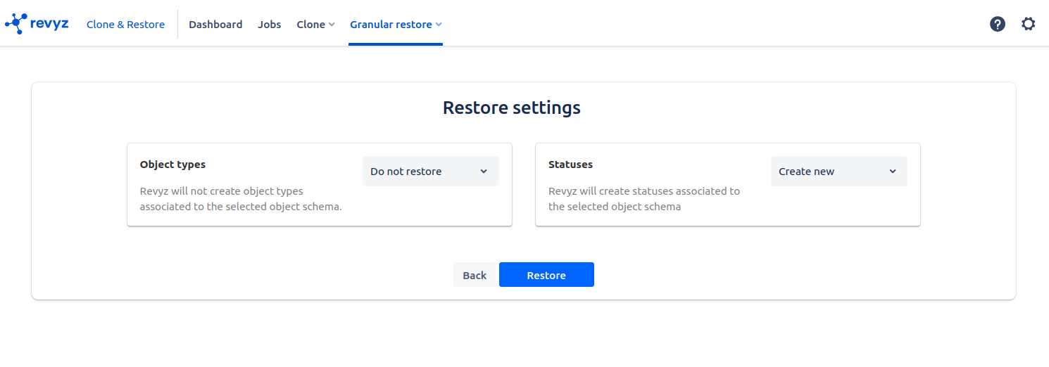This screenshot has height=367, width=1049.
Task: Click the Clone & Restore link
Action: (x=125, y=25)
